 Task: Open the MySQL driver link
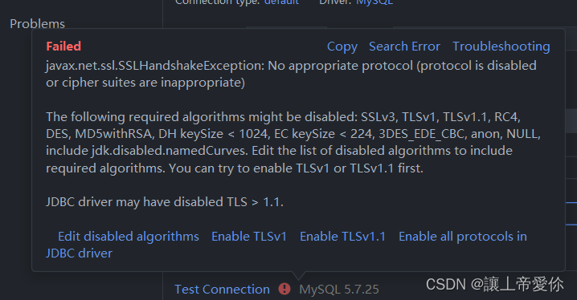pos(374,2)
